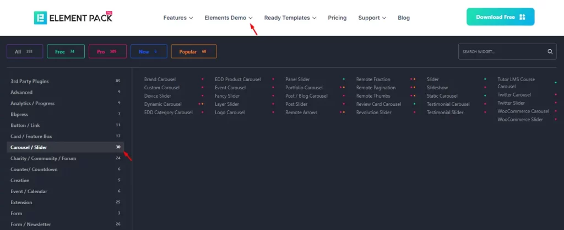Open the Features dropdown menu
The width and height of the screenshot is (564, 230).
[178, 18]
